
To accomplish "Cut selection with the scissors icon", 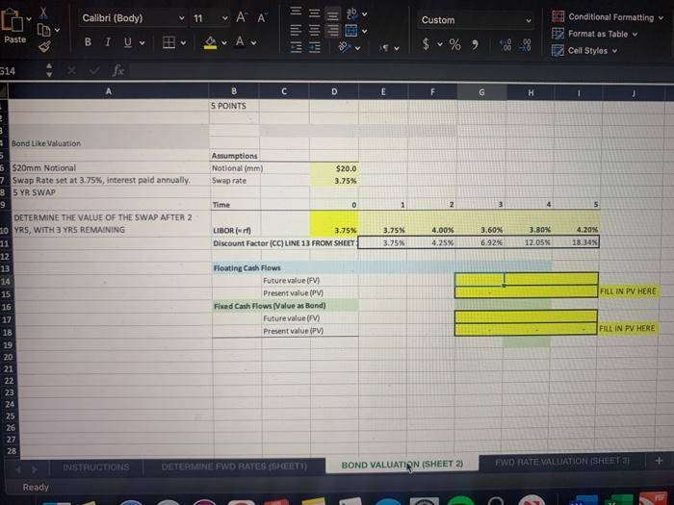I will (x=43, y=13).
